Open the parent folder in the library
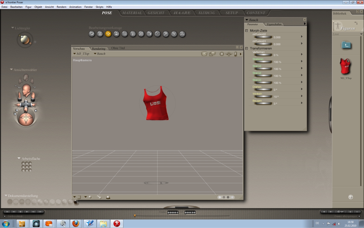 tap(346, 45)
